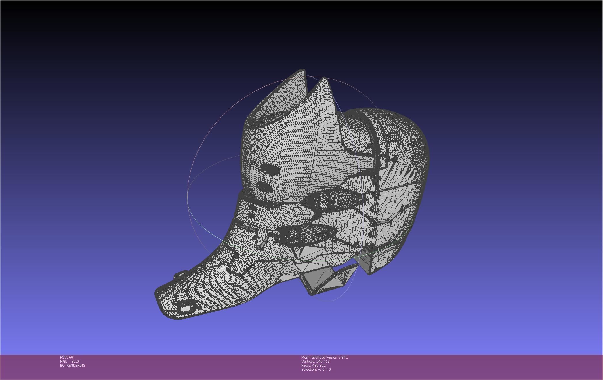The height and width of the screenshot is (380, 603).
Task: Click the 'FOV: 60' readout
Action: pyautogui.click(x=66, y=357)
